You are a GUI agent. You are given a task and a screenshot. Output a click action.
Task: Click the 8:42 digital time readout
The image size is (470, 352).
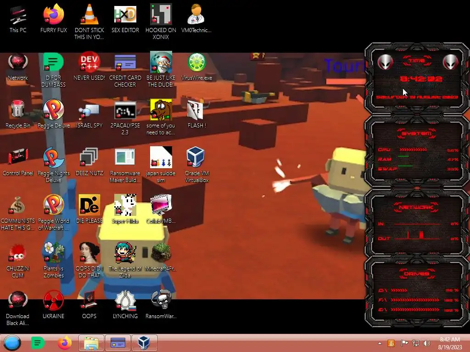(x=421, y=79)
